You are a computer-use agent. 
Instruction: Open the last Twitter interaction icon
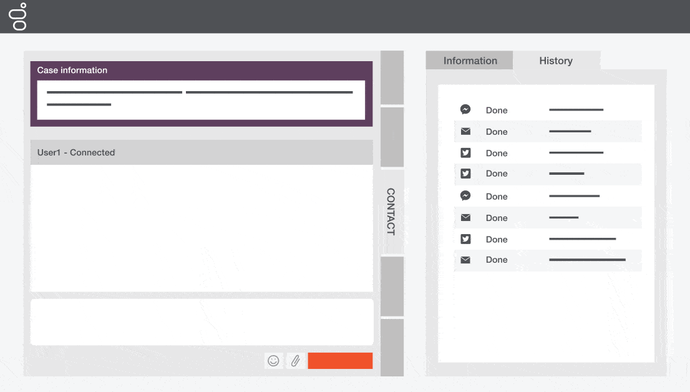(465, 239)
